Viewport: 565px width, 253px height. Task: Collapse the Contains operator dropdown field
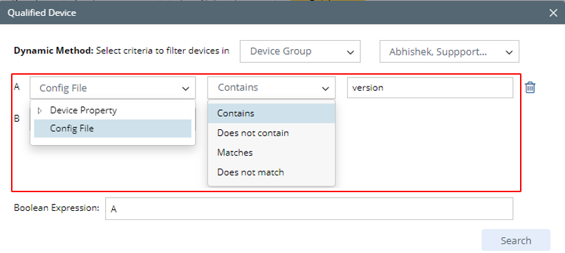271,88
